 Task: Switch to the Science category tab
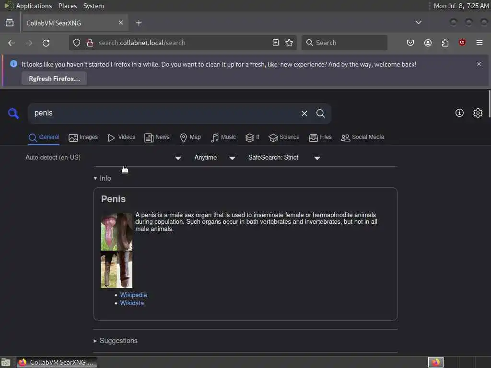[x=284, y=138]
